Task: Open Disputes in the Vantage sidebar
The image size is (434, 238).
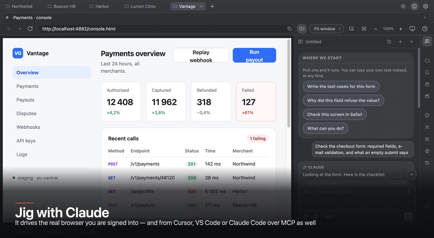Action: [x=52, y=113]
